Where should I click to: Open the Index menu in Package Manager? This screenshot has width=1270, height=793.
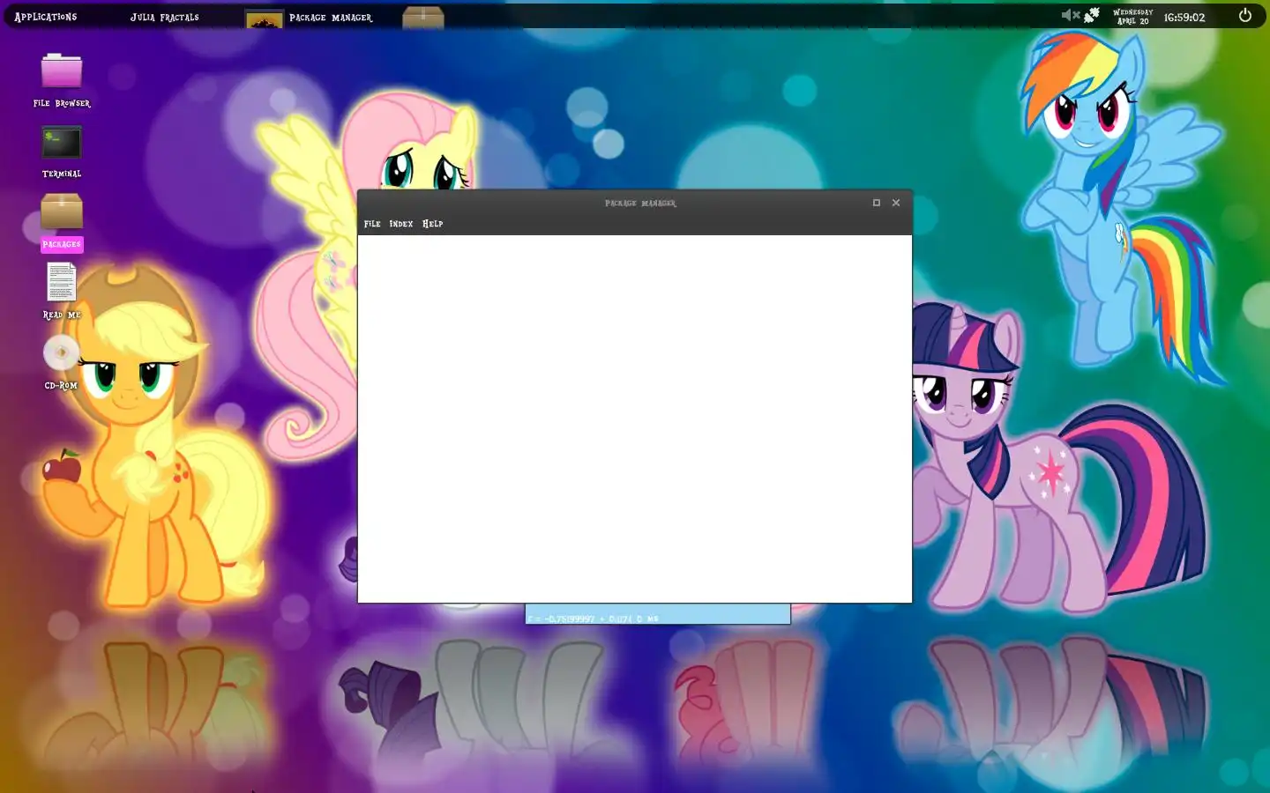point(401,224)
